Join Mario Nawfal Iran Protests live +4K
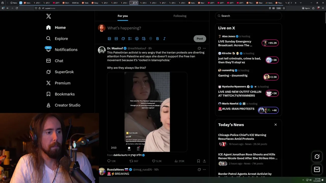This screenshot has height=183, width=326. [268, 110]
